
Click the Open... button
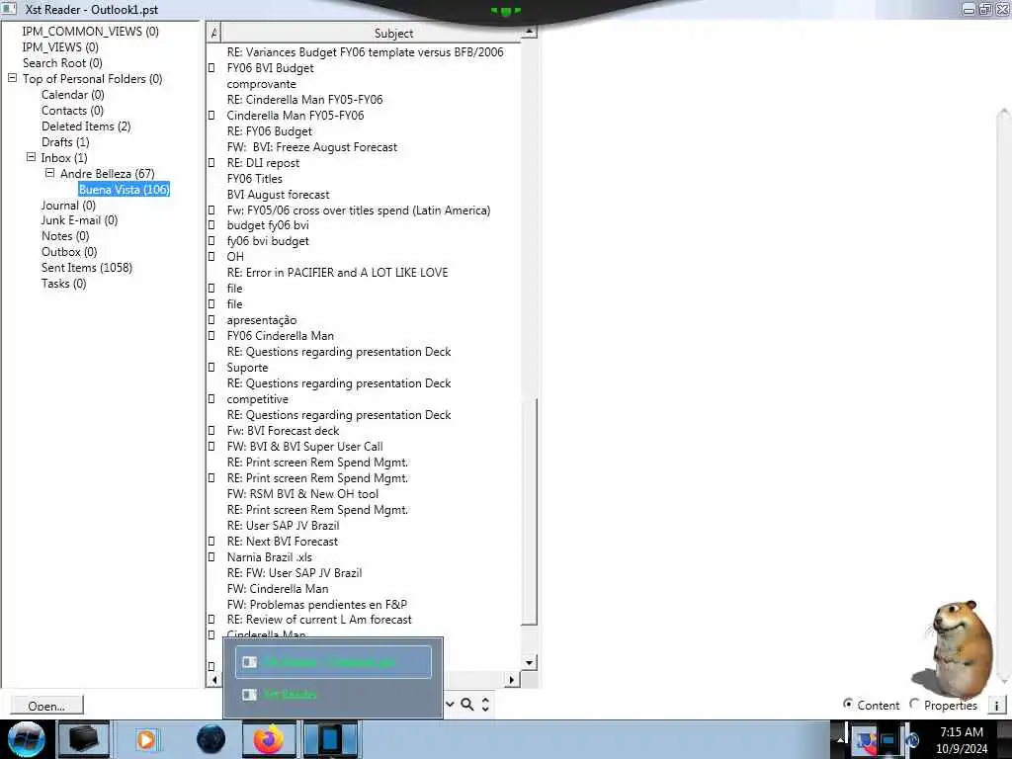coord(47,706)
